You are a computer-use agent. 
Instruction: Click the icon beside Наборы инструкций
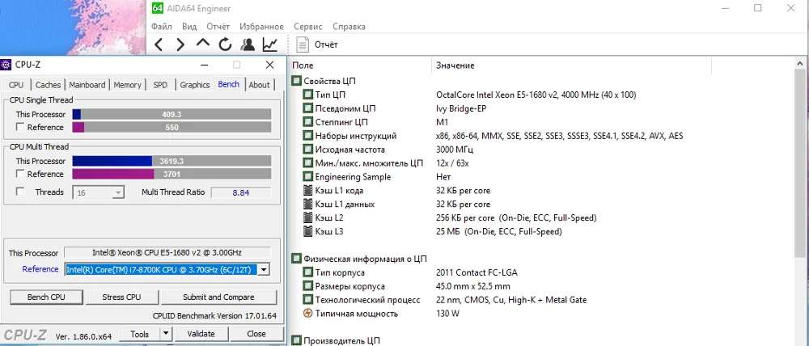(x=307, y=136)
